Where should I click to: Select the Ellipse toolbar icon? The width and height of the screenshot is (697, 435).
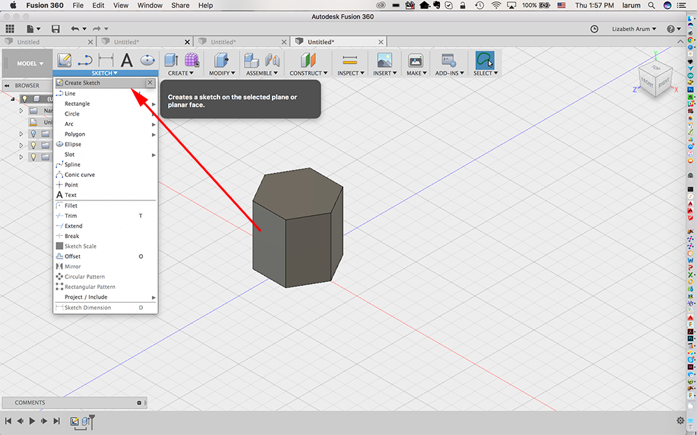(x=147, y=60)
